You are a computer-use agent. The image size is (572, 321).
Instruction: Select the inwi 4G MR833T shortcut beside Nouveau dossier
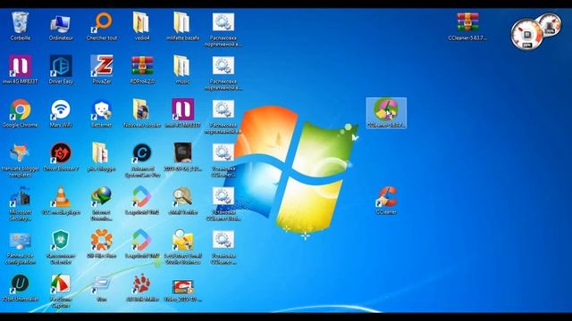(182, 113)
